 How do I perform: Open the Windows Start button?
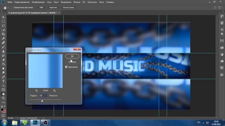[5, 123]
